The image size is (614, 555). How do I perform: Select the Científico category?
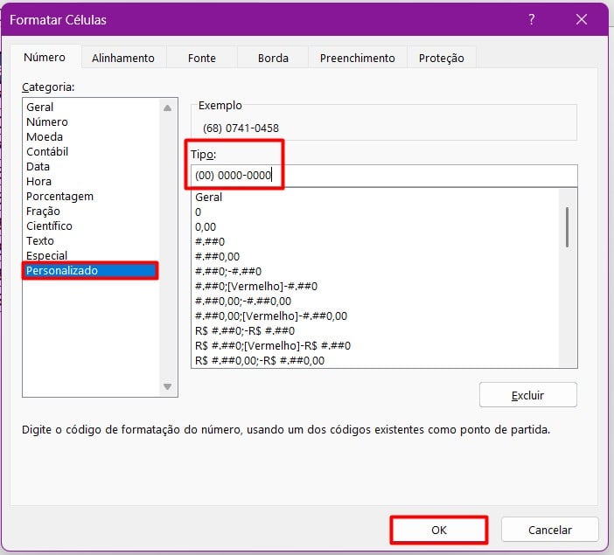point(91,225)
